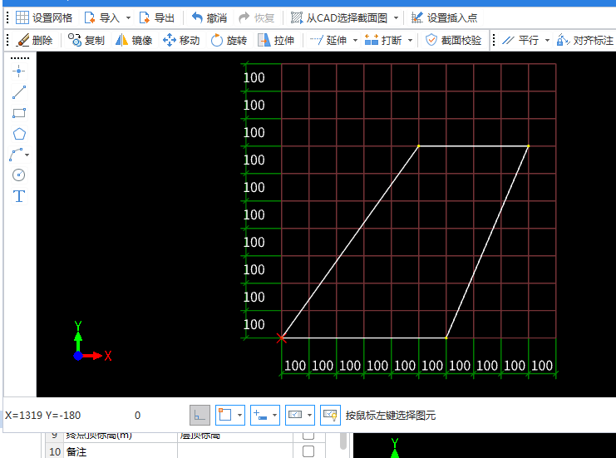Viewport: 616px width, 458px height.
Task: Select the 拉伸 stretch tool
Action: pyautogui.click(x=276, y=40)
